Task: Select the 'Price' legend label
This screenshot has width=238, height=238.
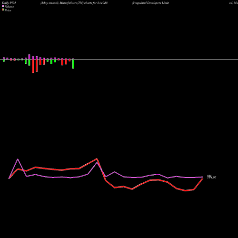Action: point(8,10)
